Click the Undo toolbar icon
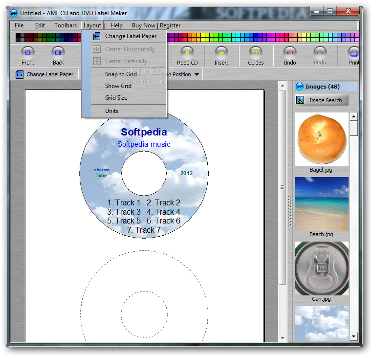This screenshot has width=373, height=357. (x=290, y=53)
